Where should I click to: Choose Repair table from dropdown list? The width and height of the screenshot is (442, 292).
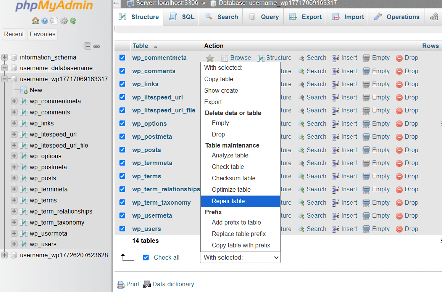pyautogui.click(x=240, y=201)
